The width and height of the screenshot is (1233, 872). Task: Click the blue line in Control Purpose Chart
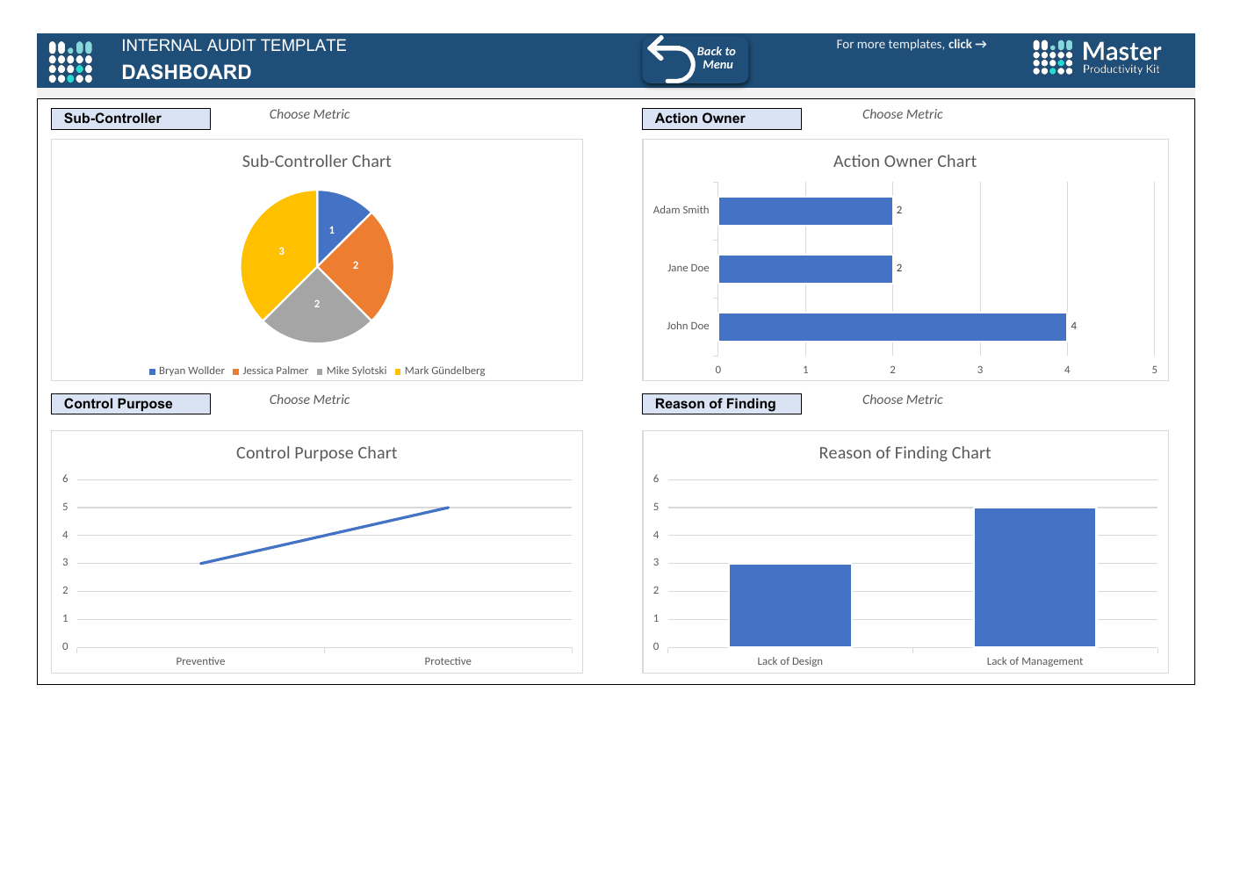point(325,536)
